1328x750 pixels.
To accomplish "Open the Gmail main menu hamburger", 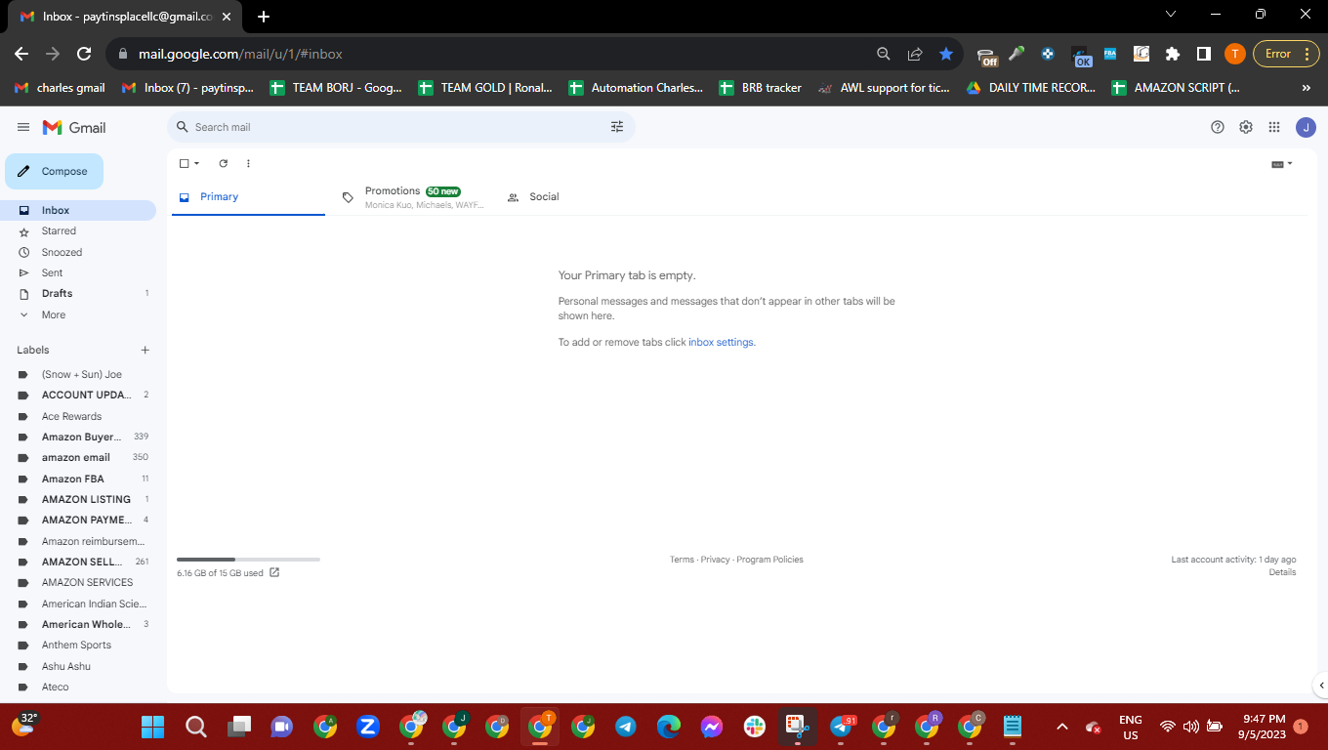I will click(23, 127).
